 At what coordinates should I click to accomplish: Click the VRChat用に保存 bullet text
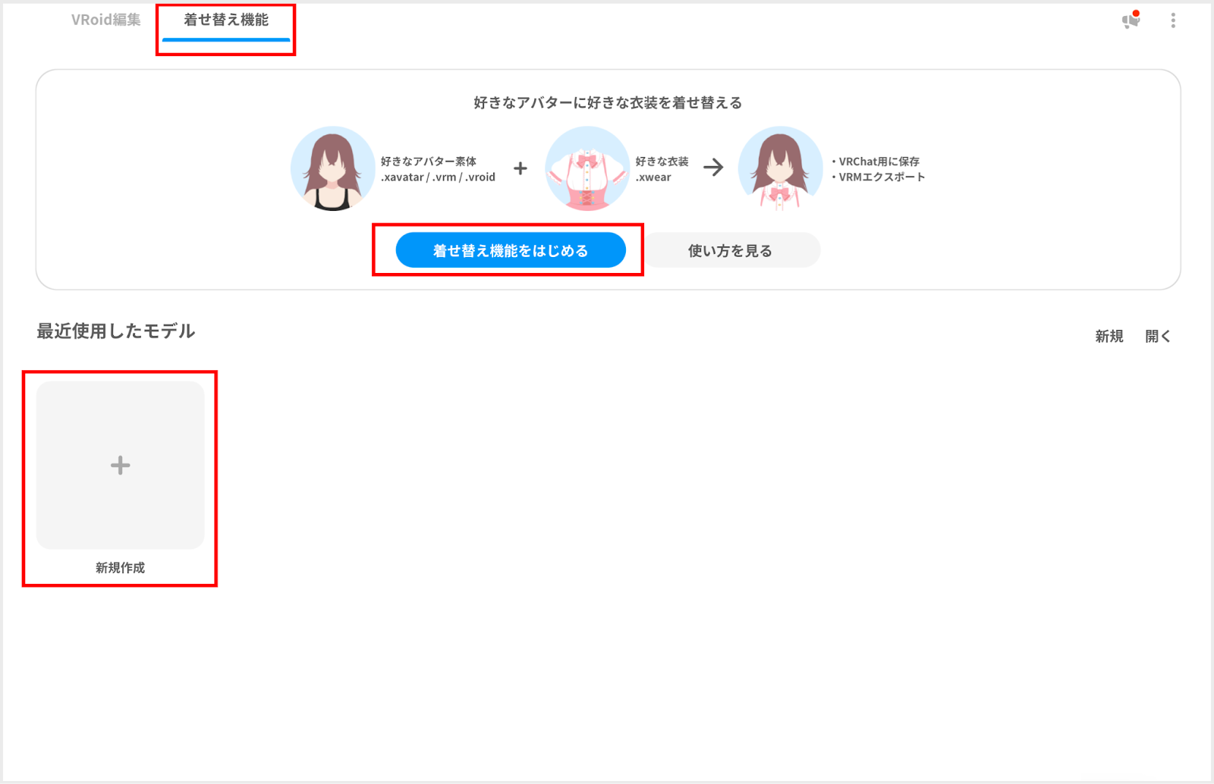click(879, 162)
